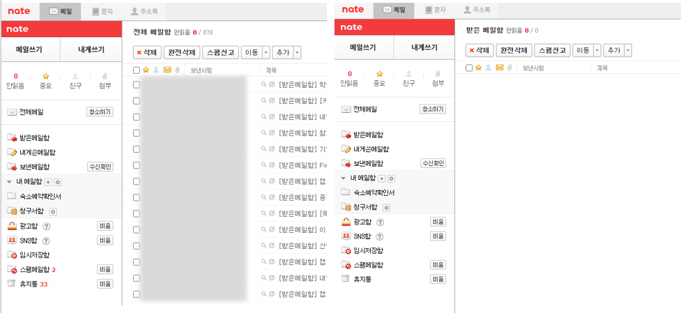The image size is (685, 313).
Task: Check the box for the 신 mail row
Action: coord(137,245)
